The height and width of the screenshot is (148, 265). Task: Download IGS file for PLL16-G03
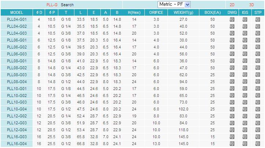point(245,137)
